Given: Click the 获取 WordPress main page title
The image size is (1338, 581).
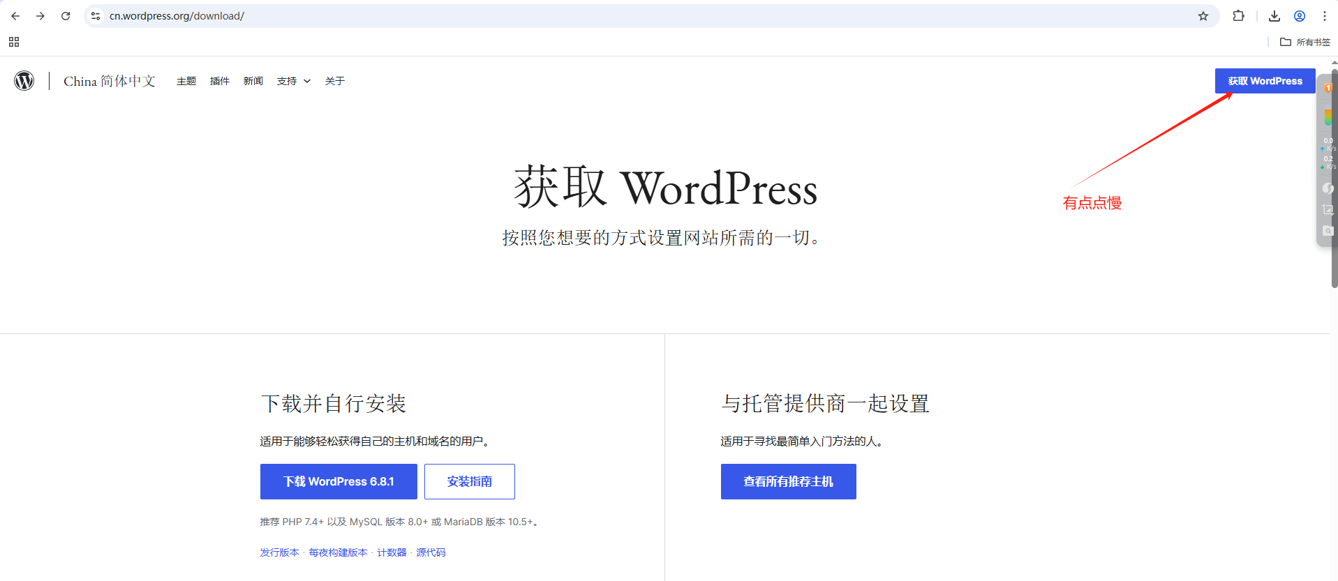Looking at the screenshot, I should pyautogui.click(x=666, y=187).
